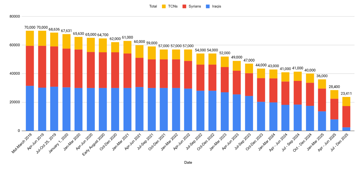
Task: Select red Syrians segment of Jul - Dec 2025 bar
Action: [x=346, y=117]
